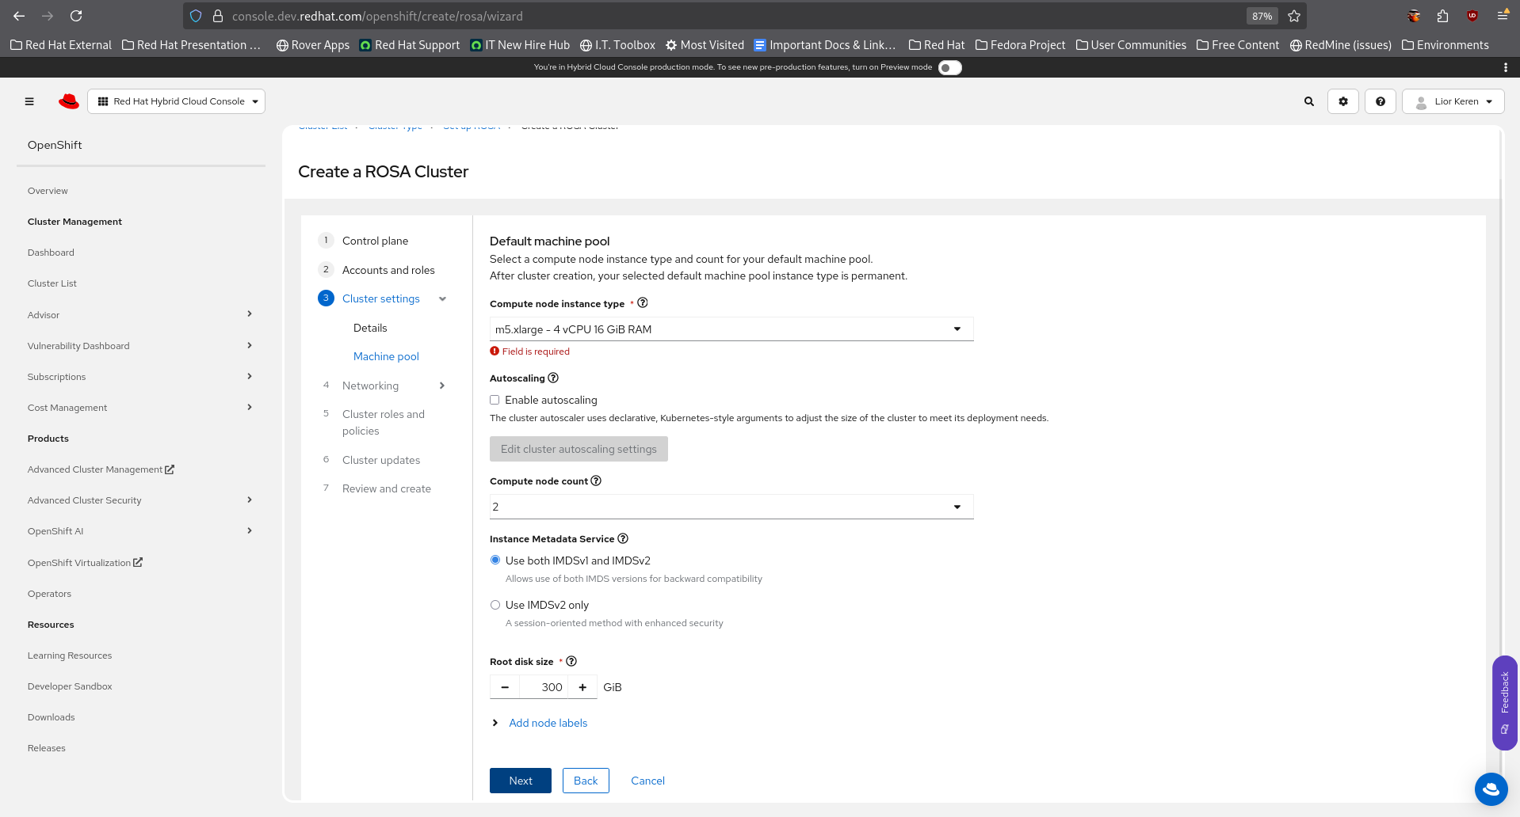Go to the Accounts and roles step
1520x817 pixels.
(388, 270)
